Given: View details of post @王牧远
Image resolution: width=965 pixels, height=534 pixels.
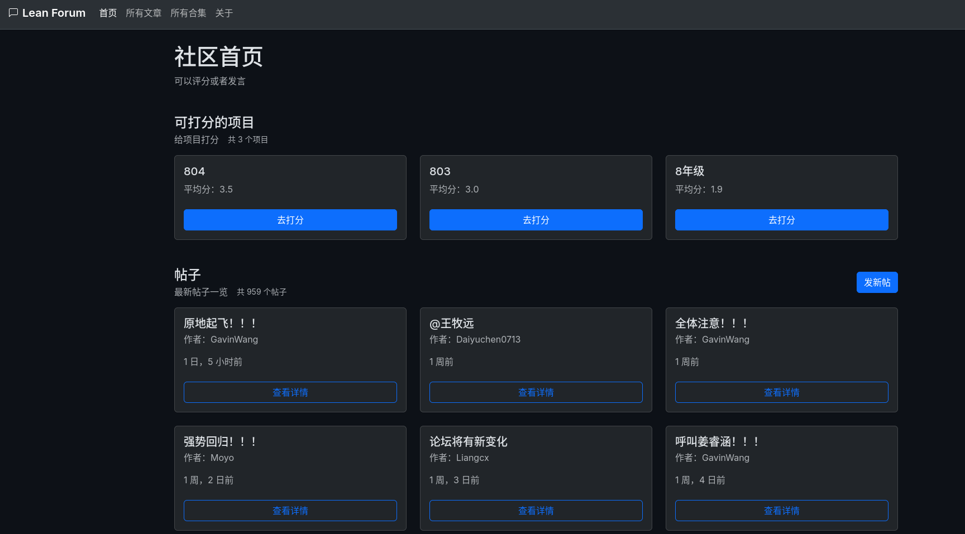Looking at the screenshot, I should coord(536,392).
